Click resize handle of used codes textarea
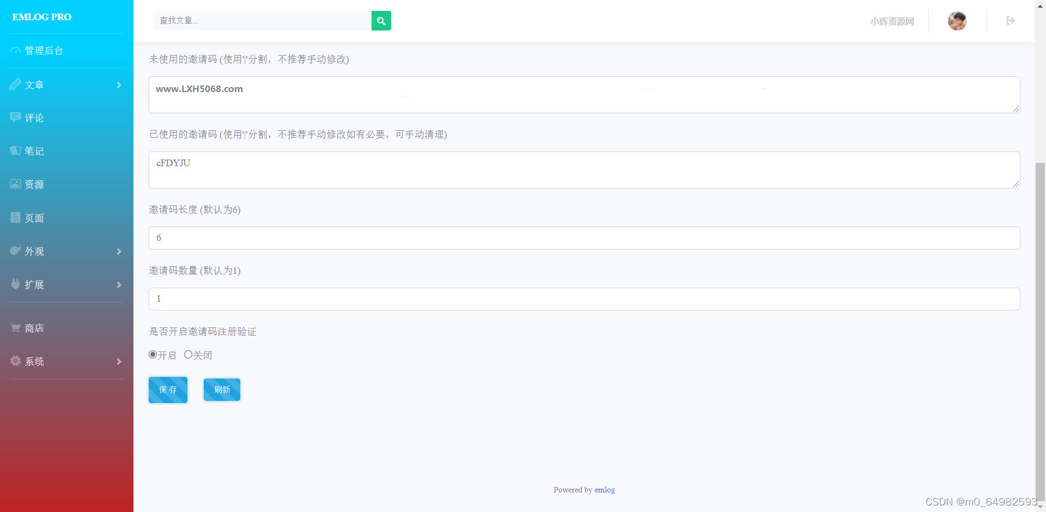 click(x=1016, y=184)
